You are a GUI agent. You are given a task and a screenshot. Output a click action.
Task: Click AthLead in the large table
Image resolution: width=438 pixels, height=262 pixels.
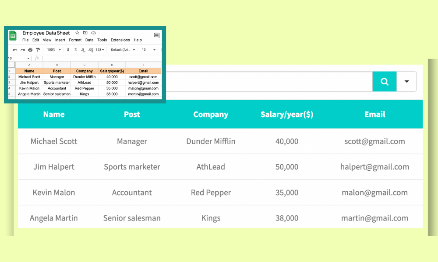pos(211,167)
